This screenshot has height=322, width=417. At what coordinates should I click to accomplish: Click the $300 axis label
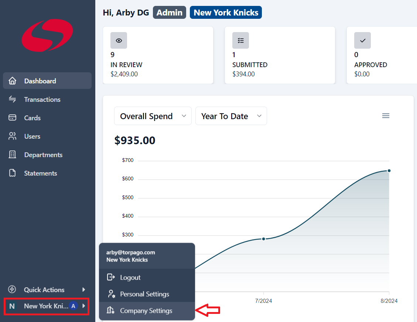128,235
